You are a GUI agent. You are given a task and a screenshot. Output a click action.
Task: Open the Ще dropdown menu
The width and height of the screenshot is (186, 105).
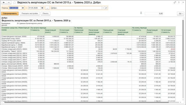181,14
